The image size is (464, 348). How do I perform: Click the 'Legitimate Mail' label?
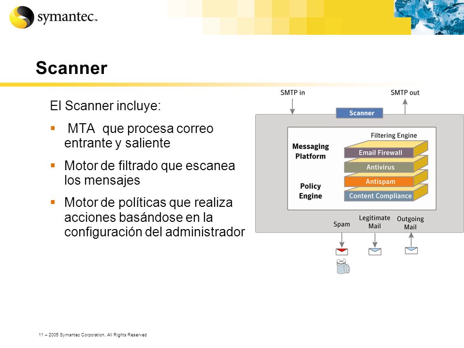coord(375,222)
